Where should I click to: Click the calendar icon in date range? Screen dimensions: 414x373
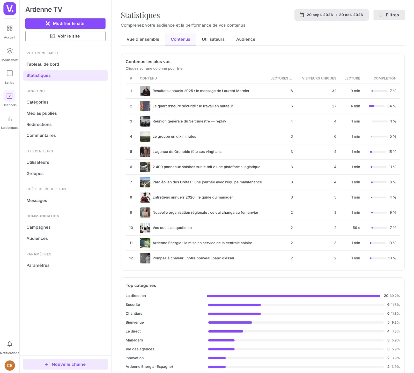[302, 15]
